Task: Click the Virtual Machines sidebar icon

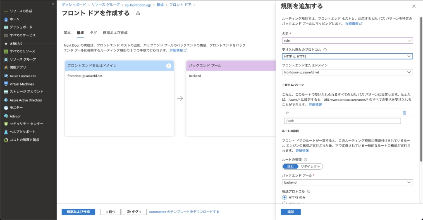Action: pos(6,83)
